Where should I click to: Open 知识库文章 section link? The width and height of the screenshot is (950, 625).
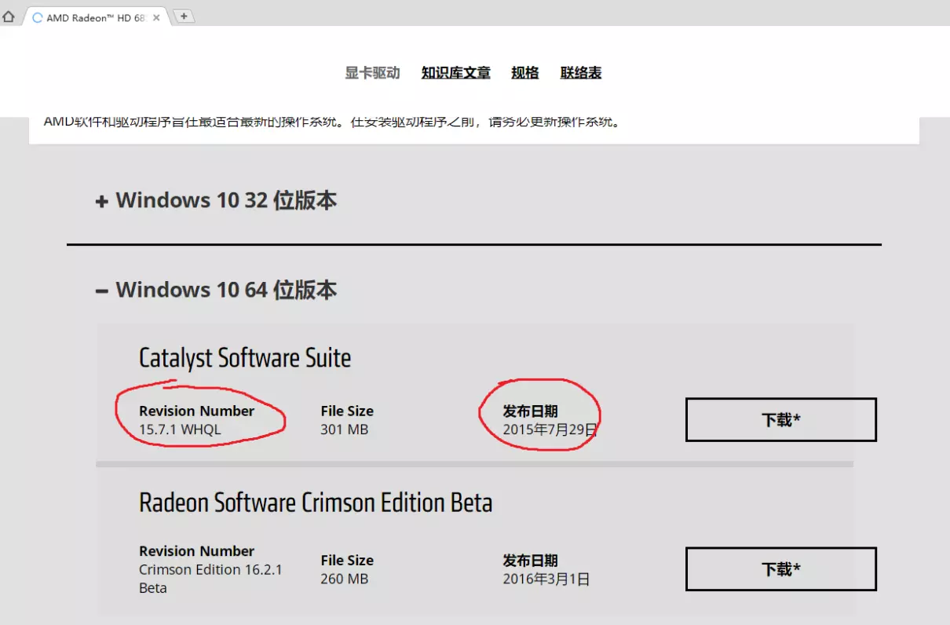coord(455,73)
